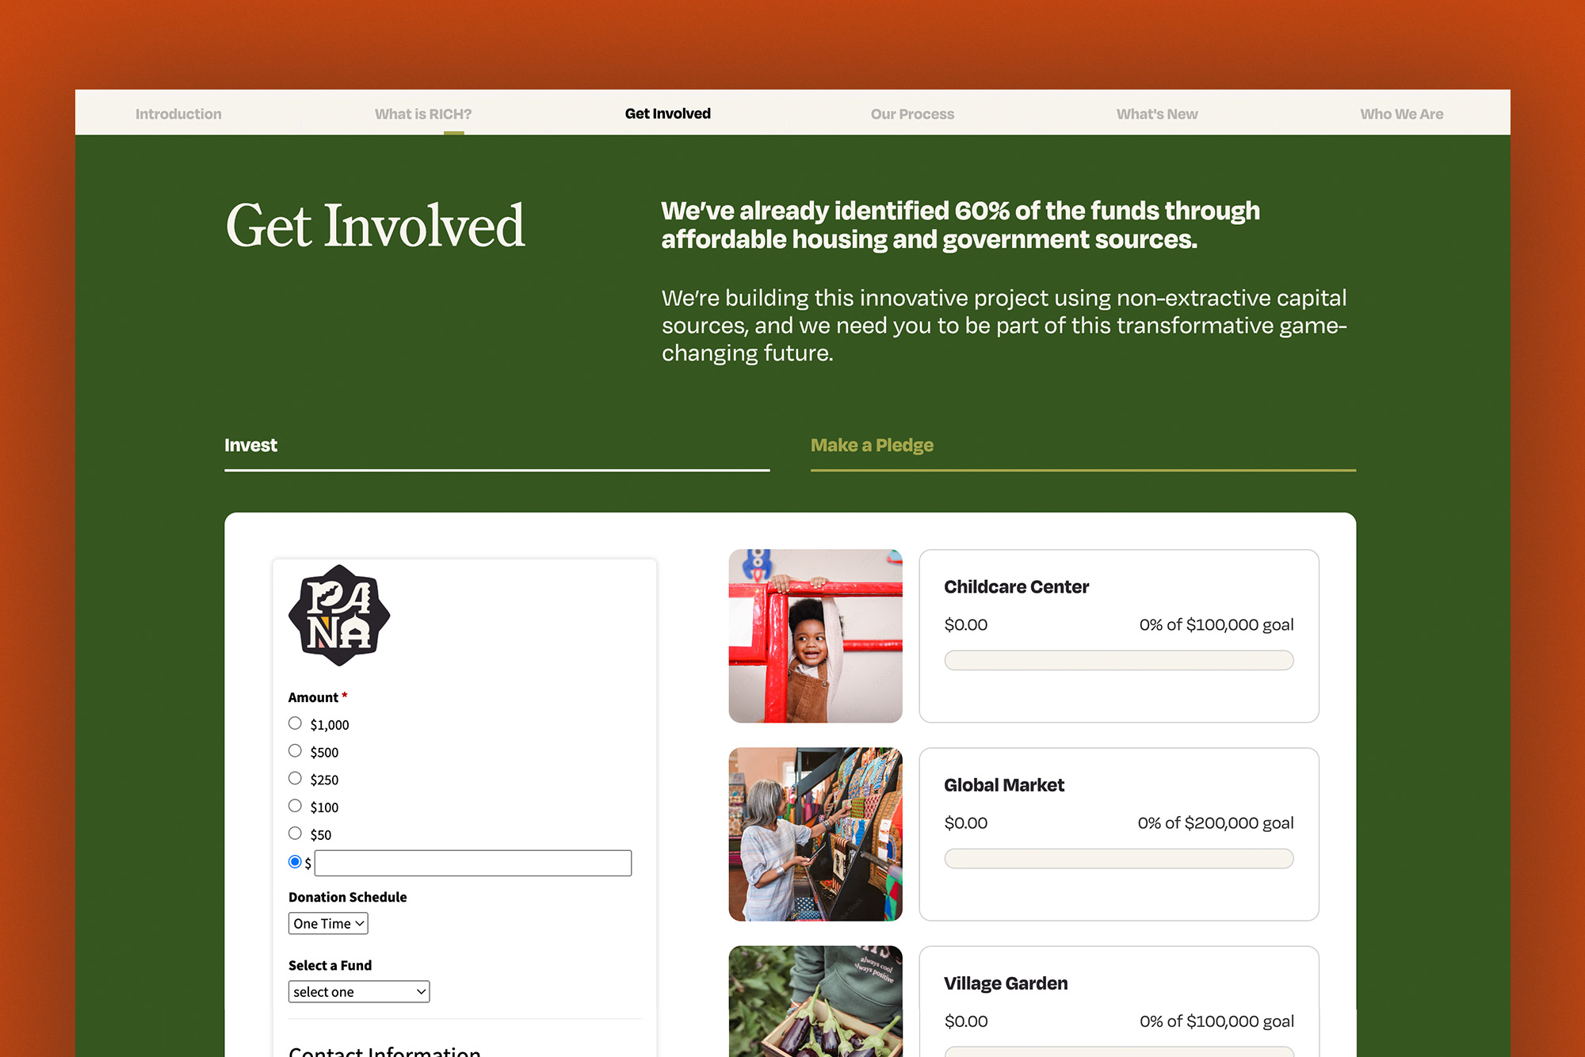
Task: Open the Childcare Center photo thumbnail
Action: point(815,635)
